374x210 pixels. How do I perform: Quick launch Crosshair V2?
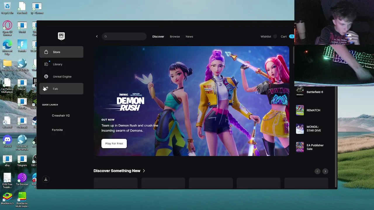[x=61, y=116]
